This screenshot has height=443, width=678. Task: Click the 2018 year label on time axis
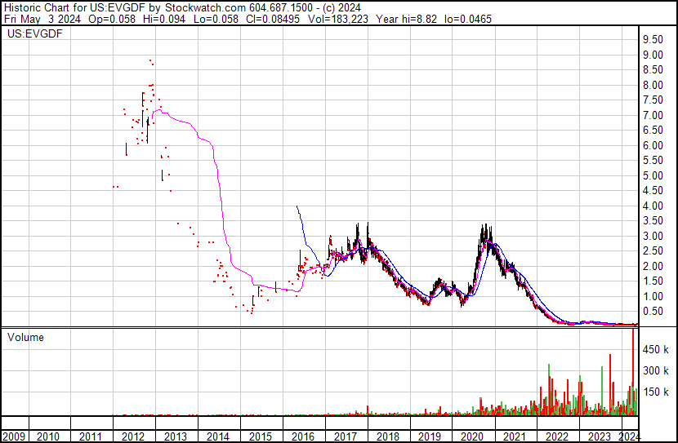tap(387, 436)
